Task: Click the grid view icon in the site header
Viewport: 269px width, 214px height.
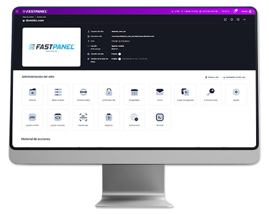Action: coord(238,19)
